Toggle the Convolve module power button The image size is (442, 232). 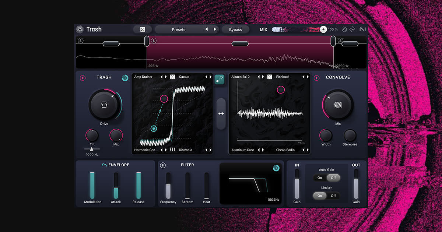pyautogui.click(x=316, y=78)
